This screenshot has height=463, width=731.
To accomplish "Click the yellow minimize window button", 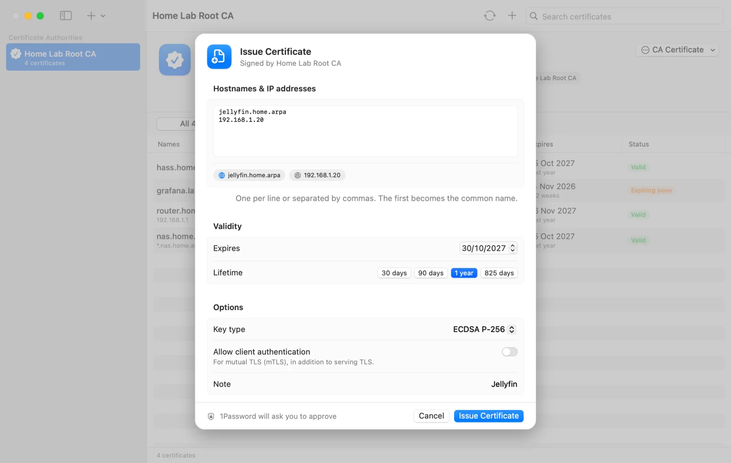I will 28,16.
